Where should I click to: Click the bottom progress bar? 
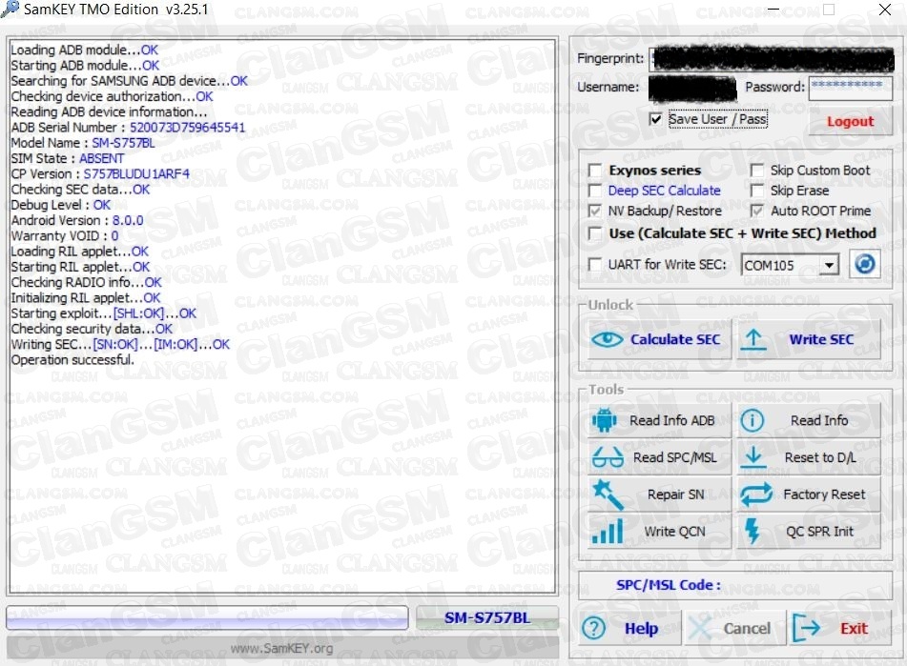[207, 618]
